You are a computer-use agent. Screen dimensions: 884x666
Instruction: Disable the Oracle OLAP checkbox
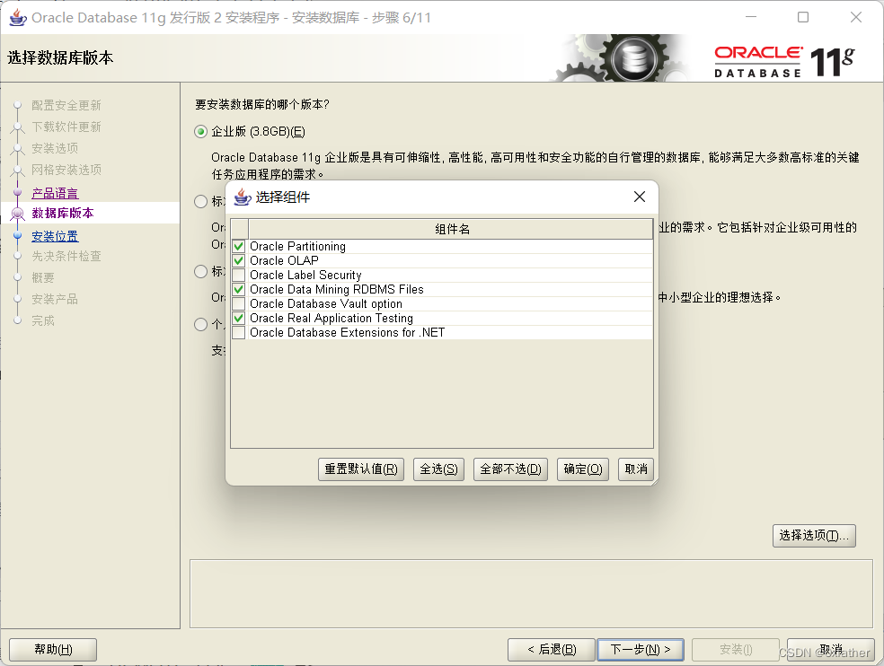pos(240,260)
